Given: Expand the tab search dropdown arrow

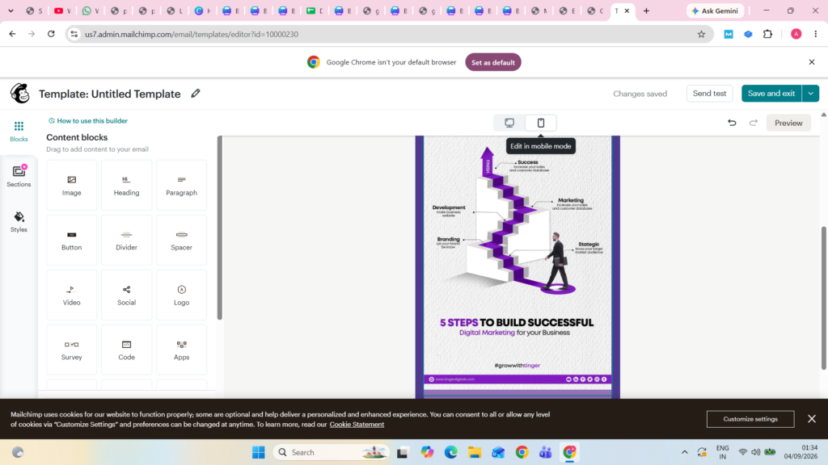Looking at the screenshot, I should [x=11, y=10].
